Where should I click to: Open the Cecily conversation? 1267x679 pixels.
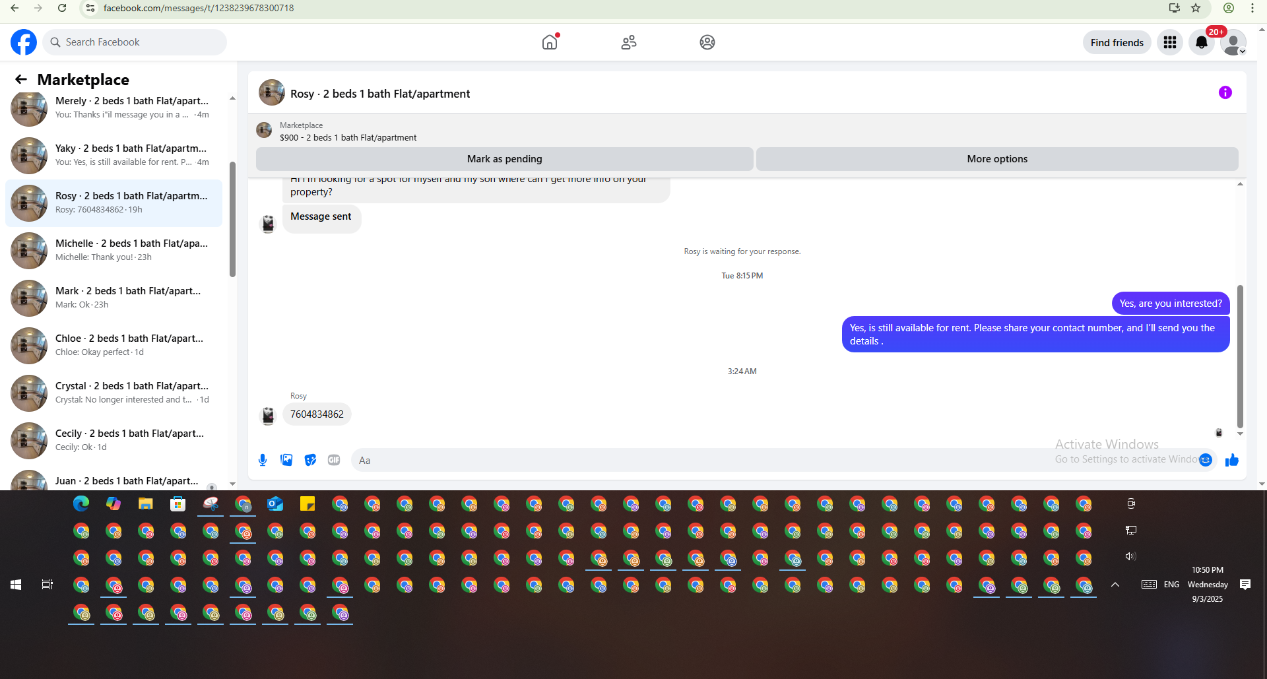pos(114,440)
